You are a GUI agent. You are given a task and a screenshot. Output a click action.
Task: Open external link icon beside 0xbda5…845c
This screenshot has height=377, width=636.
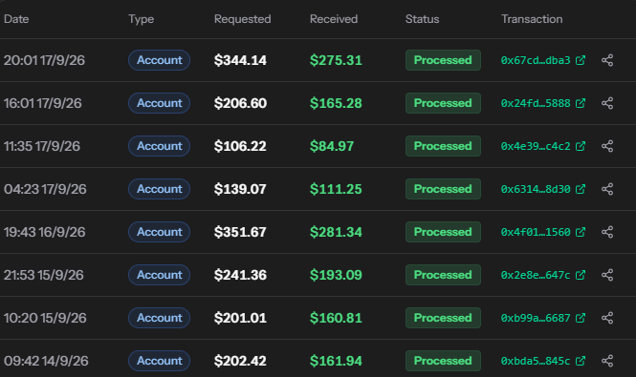(581, 361)
